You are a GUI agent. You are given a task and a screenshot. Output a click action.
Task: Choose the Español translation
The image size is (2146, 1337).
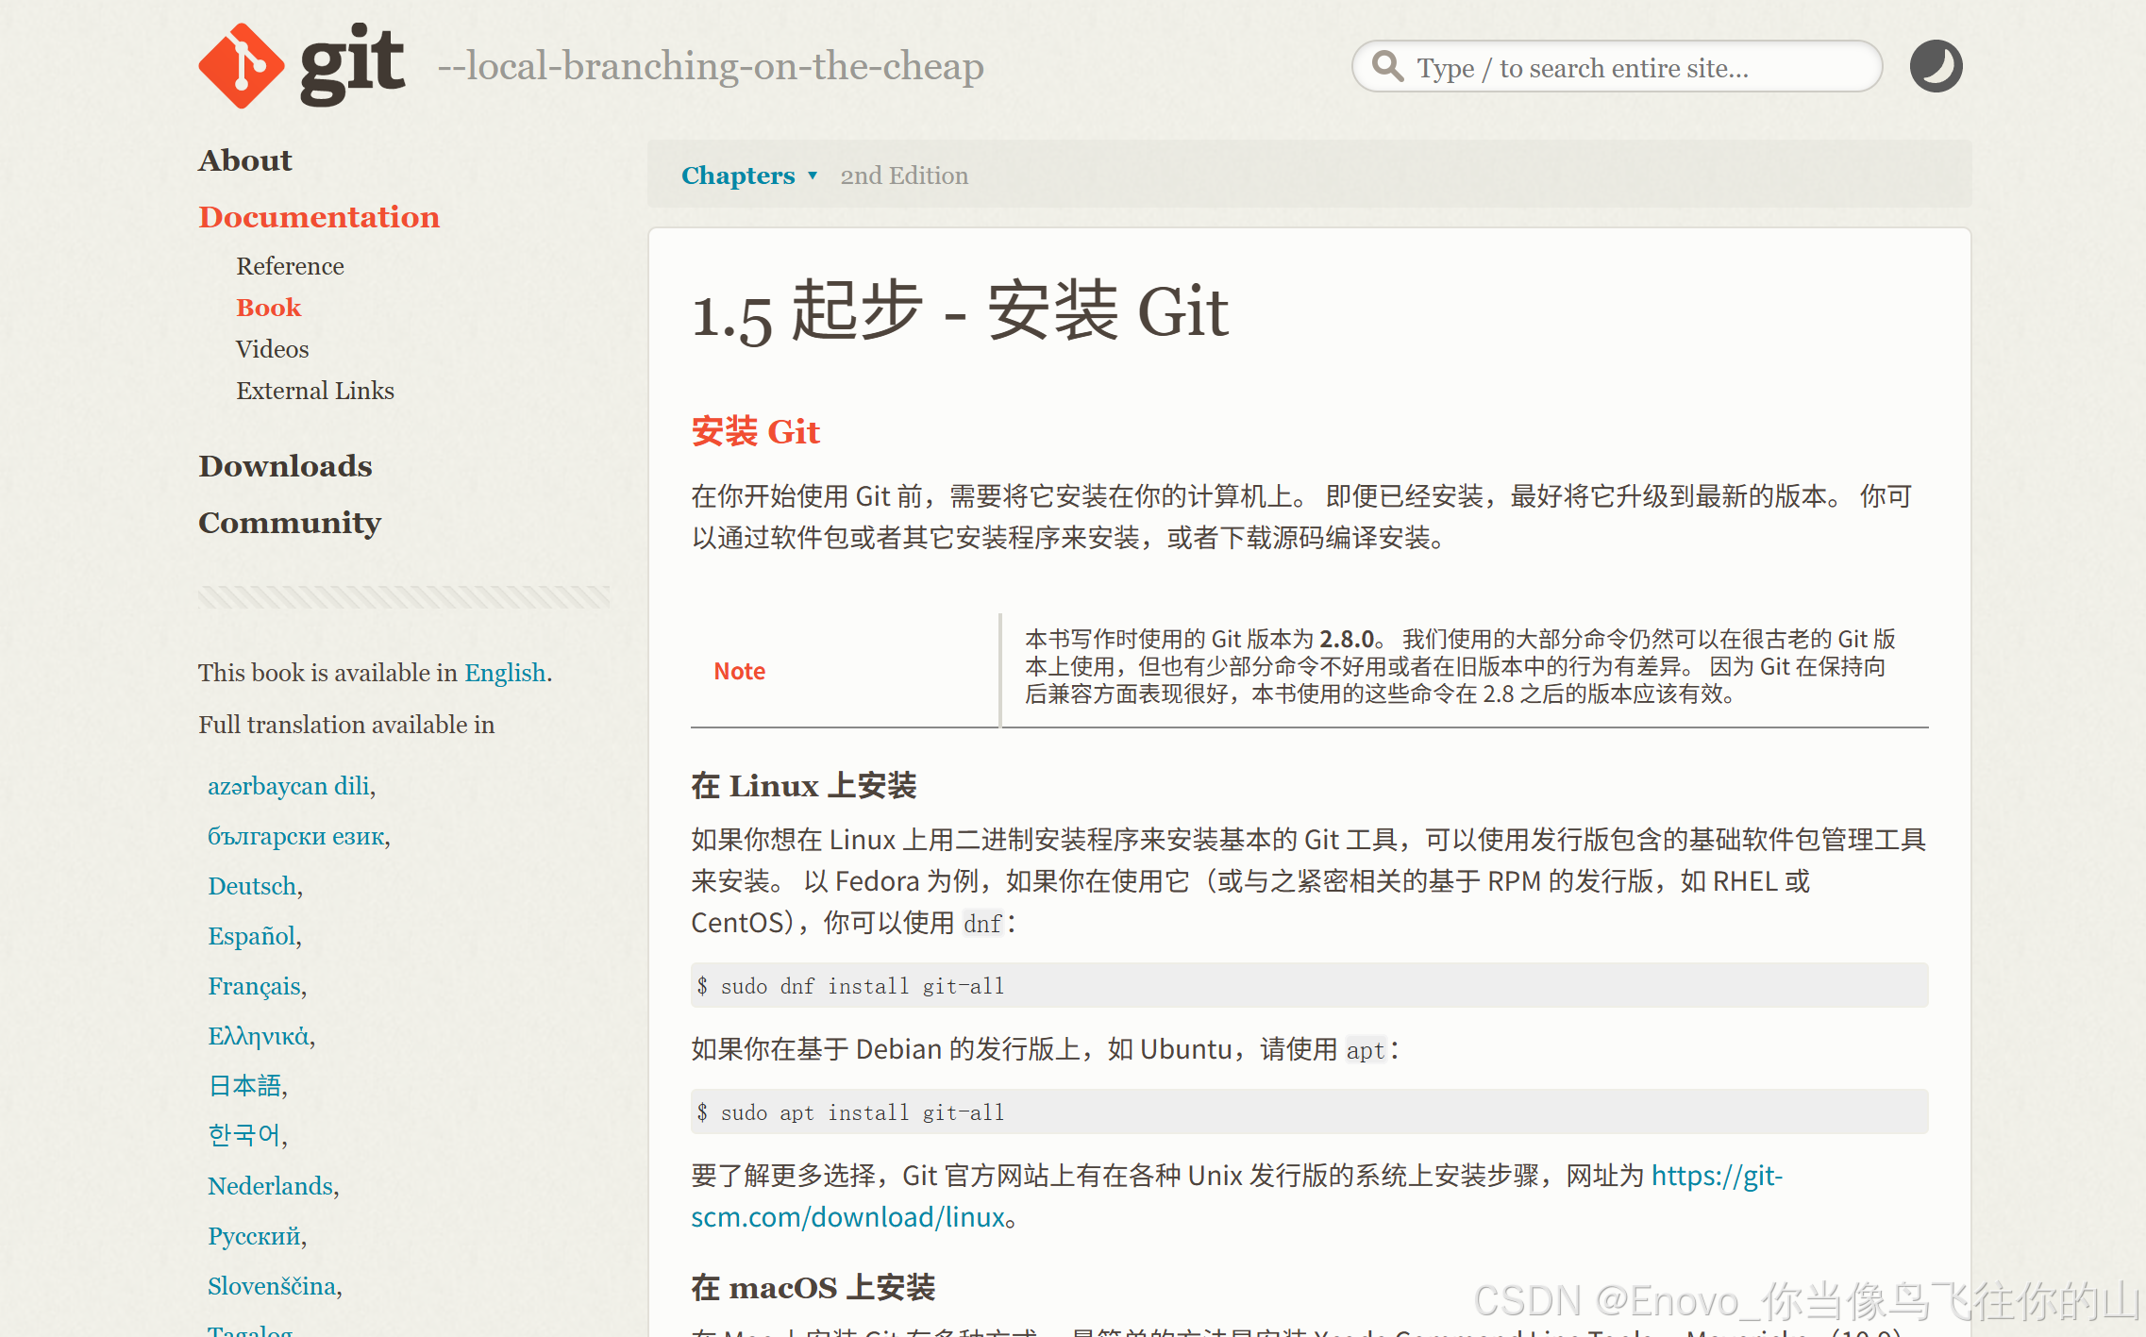pyautogui.click(x=252, y=936)
